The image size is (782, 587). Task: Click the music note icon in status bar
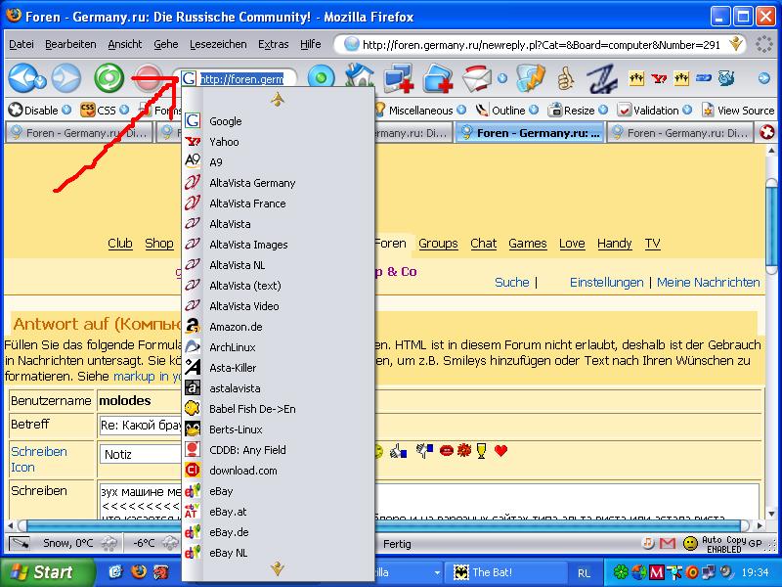pos(648,543)
